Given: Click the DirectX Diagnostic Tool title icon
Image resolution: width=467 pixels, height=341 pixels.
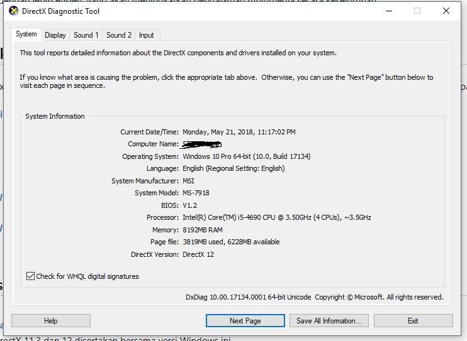Looking at the screenshot, I should [x=13, y=11].
